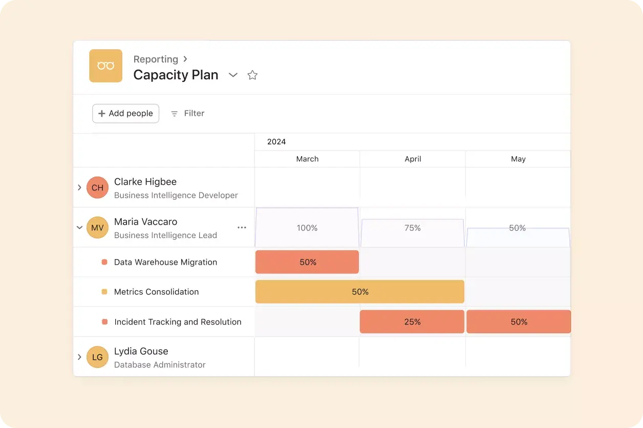Screen dimensions: 643x428
Task: Expand Clarke Higbee's task rows
Action: click(x=80, y=187)
